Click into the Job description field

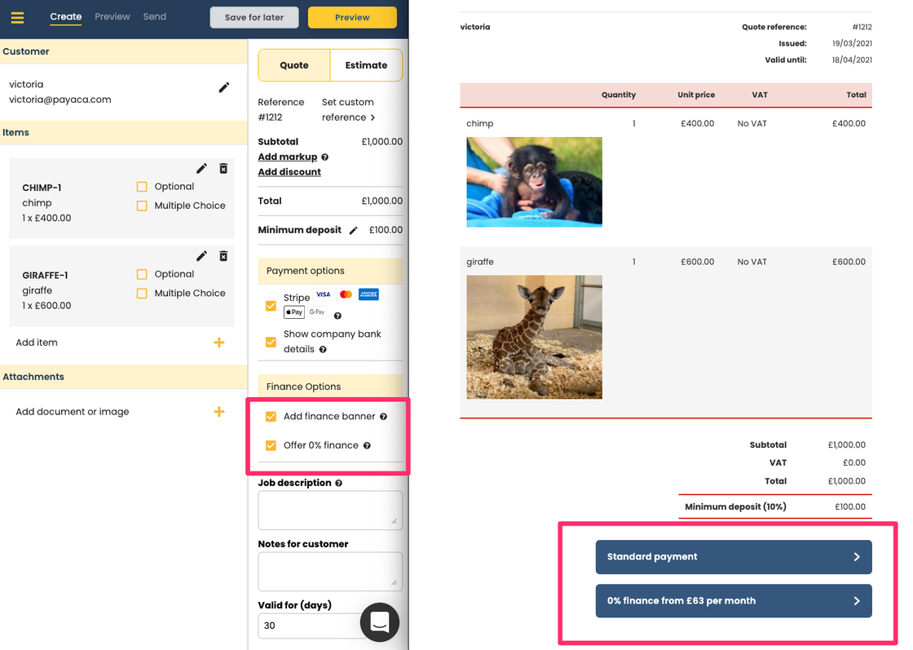pos(329,511)
